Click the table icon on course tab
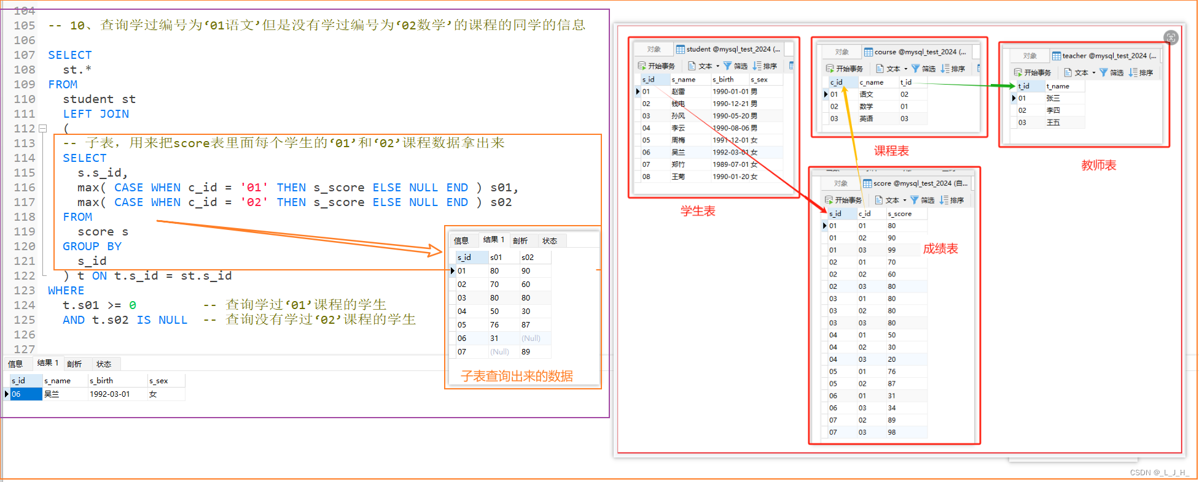1199x482 pixels. (868, 52)
